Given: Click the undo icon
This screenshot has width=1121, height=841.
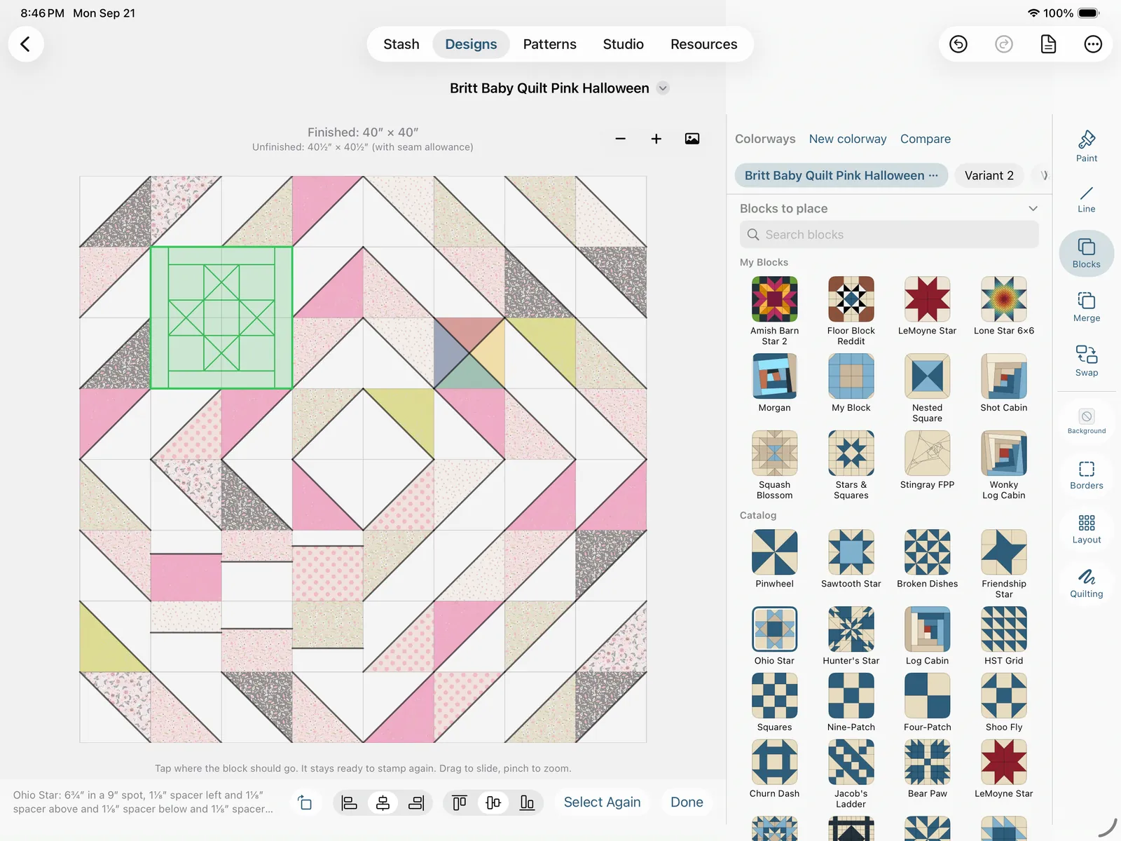Looking at the screenshot, I should tap(958, 44).
